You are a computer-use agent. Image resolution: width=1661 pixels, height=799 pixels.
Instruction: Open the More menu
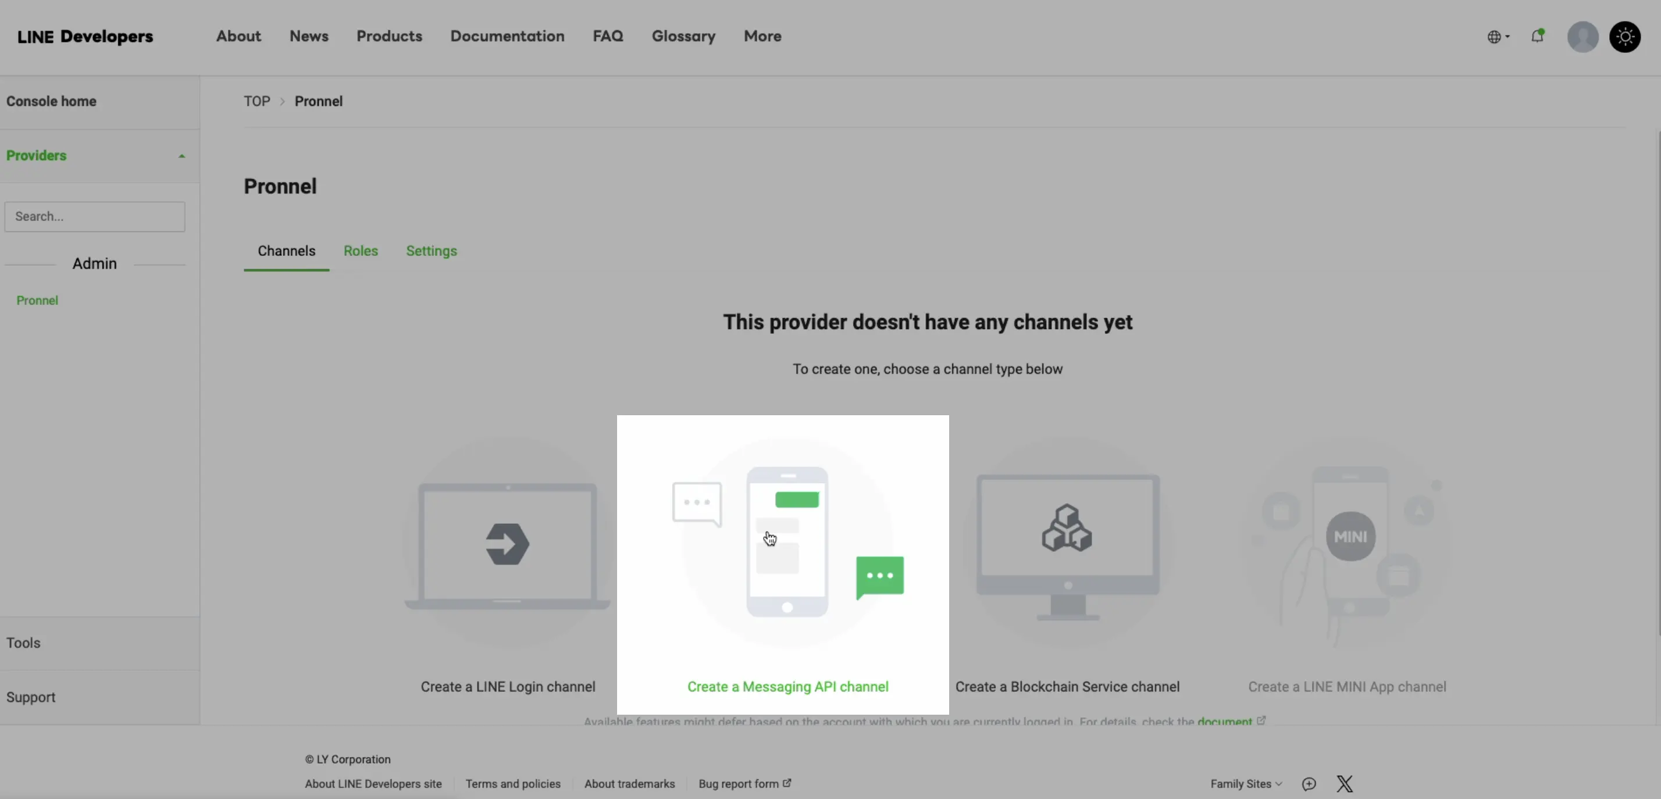click(x=762, y=36)
